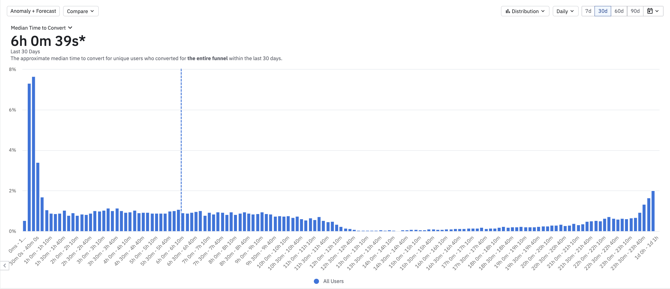Click the last bar, 1d 0h - 1d 1h
The height and width of the screenshot is (289, 670).
(653, 211)
